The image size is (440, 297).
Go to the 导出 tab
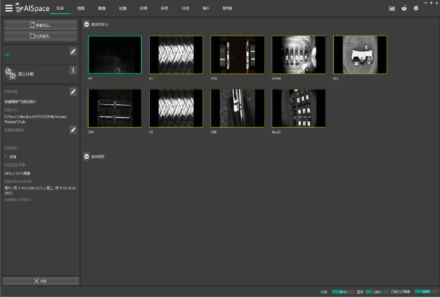185,8
